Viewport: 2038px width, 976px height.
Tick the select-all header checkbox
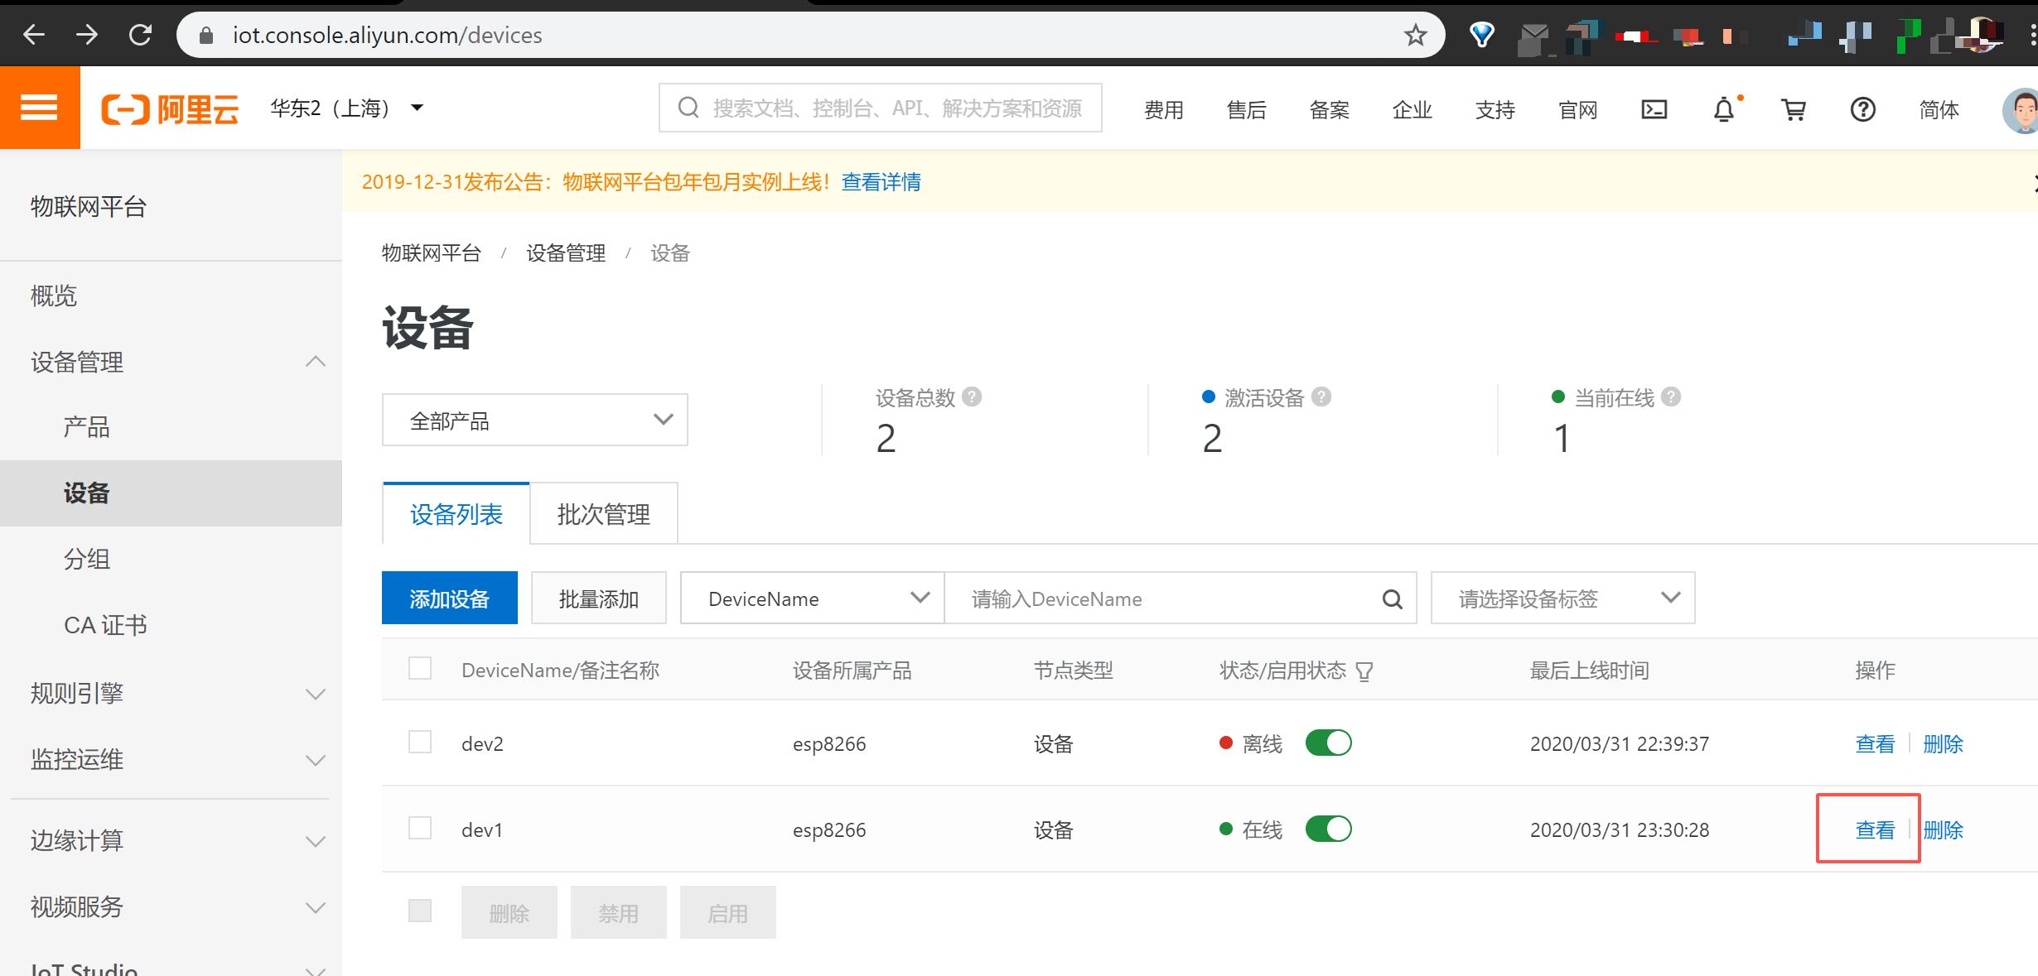tap(420, 668)
